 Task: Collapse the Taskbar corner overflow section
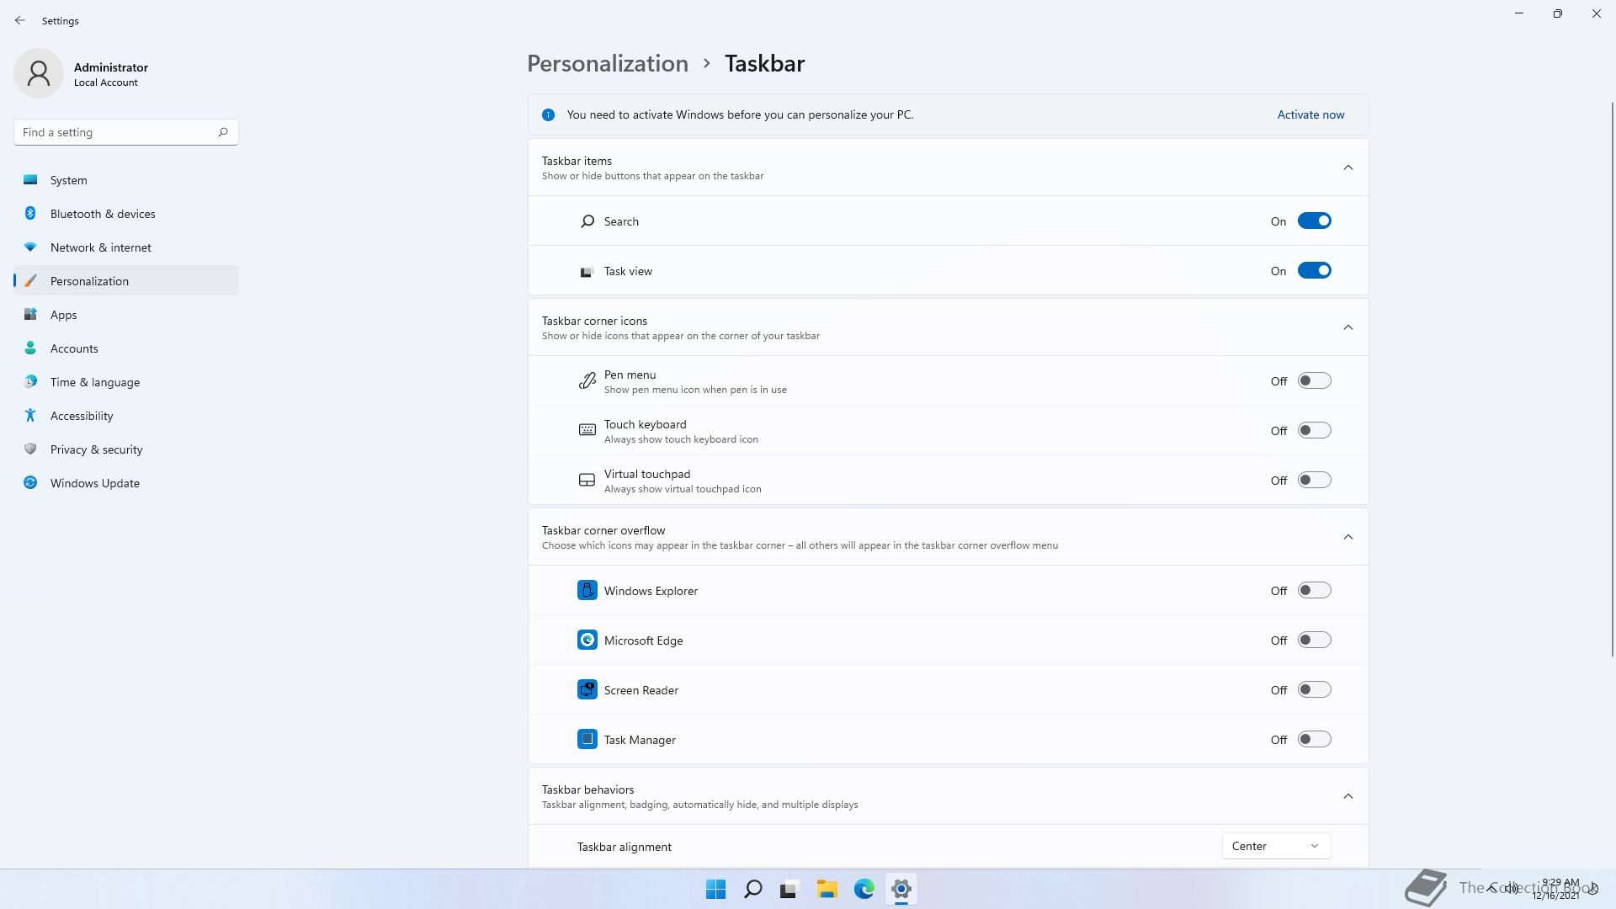(x=1348, y=537)
